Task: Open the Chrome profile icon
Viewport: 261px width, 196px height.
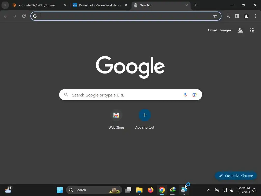Action: (246, 16)
